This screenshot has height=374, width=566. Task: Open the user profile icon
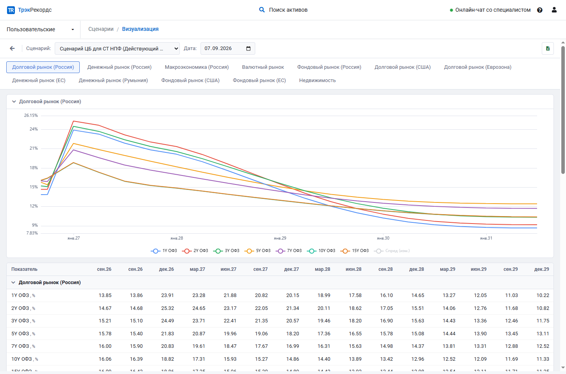(x=554, y=10)
